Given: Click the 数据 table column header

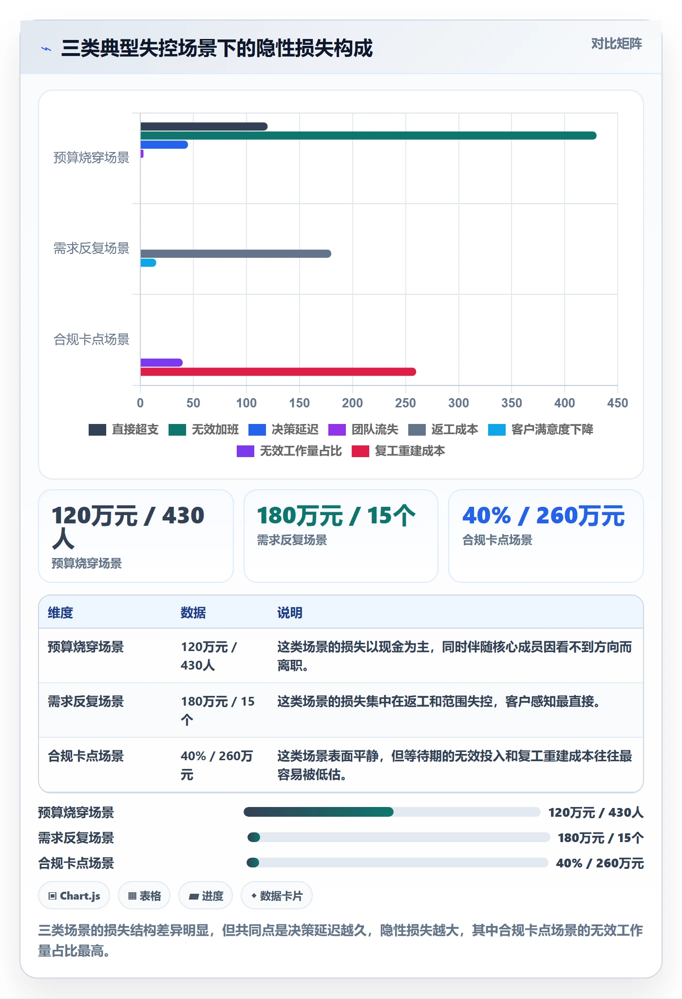Looking at the screenshot, I should point(193,613).
